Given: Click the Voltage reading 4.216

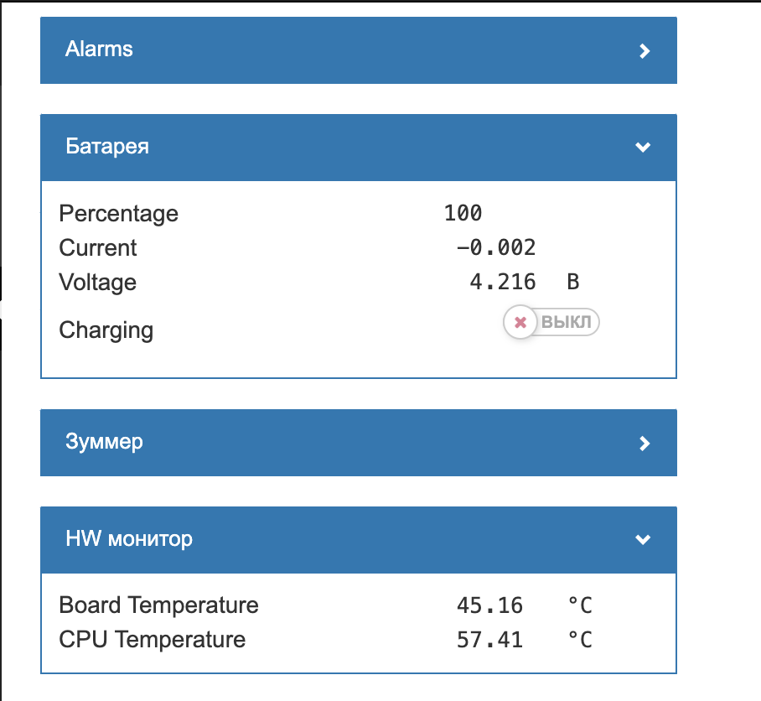Looking at the screenshot, I should (502, 283).
